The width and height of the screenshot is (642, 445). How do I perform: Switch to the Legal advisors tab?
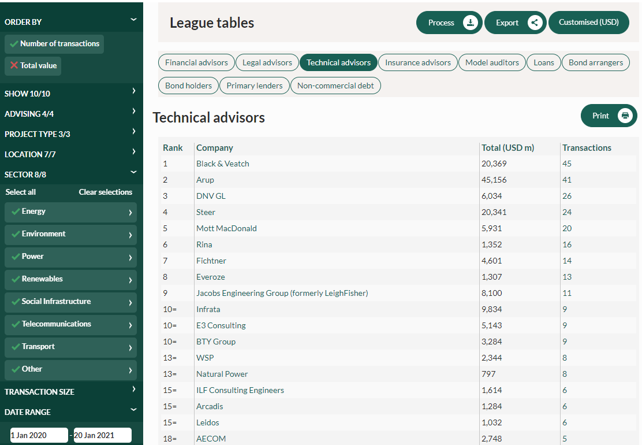coord(267,62)
